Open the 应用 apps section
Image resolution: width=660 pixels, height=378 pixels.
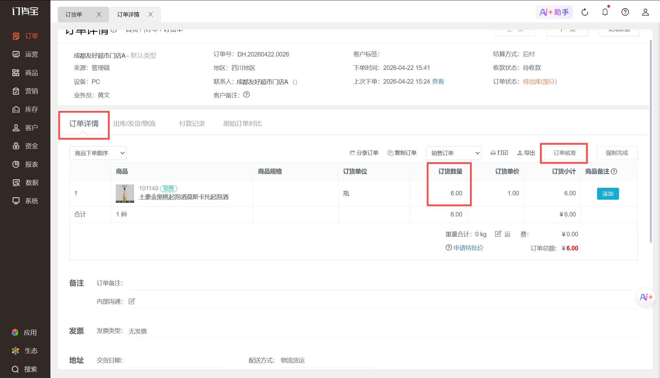click(24, 333)
